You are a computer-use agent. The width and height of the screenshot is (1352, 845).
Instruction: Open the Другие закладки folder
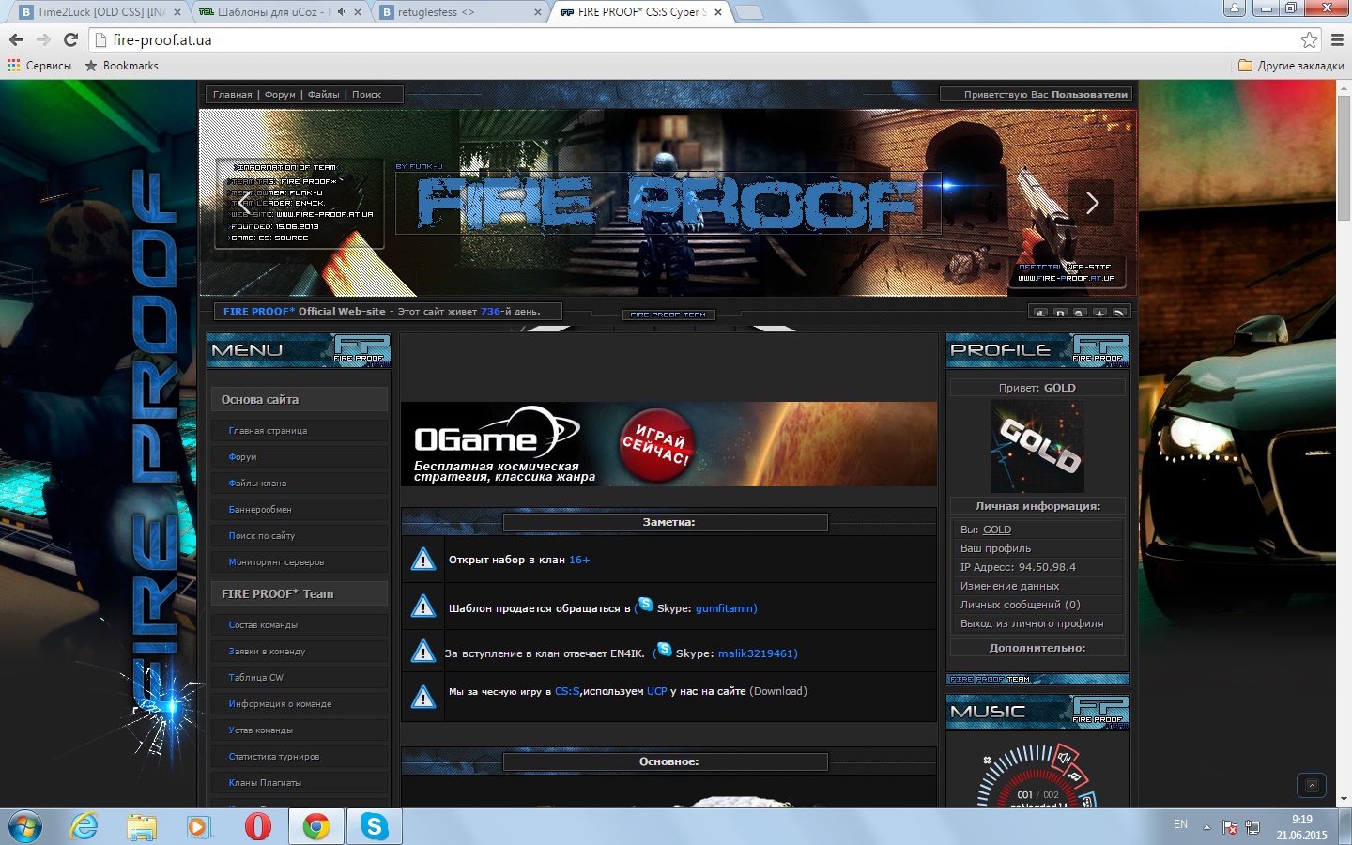point(1291,66)
